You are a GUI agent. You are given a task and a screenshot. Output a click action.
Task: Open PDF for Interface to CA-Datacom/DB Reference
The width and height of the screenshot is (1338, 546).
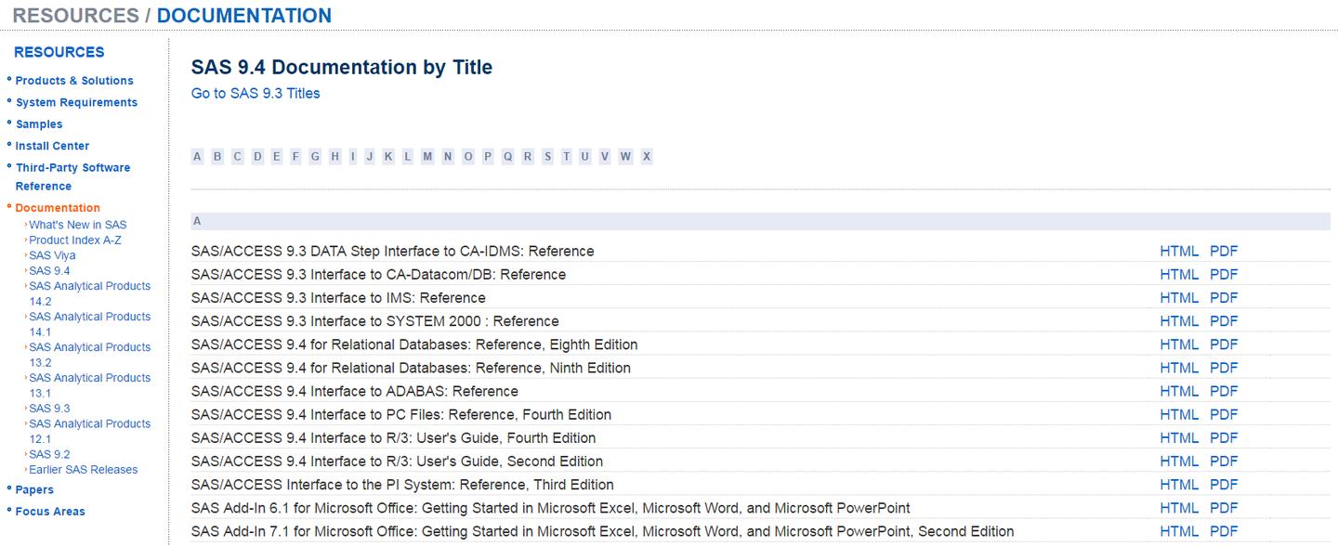click(1224, 275)
